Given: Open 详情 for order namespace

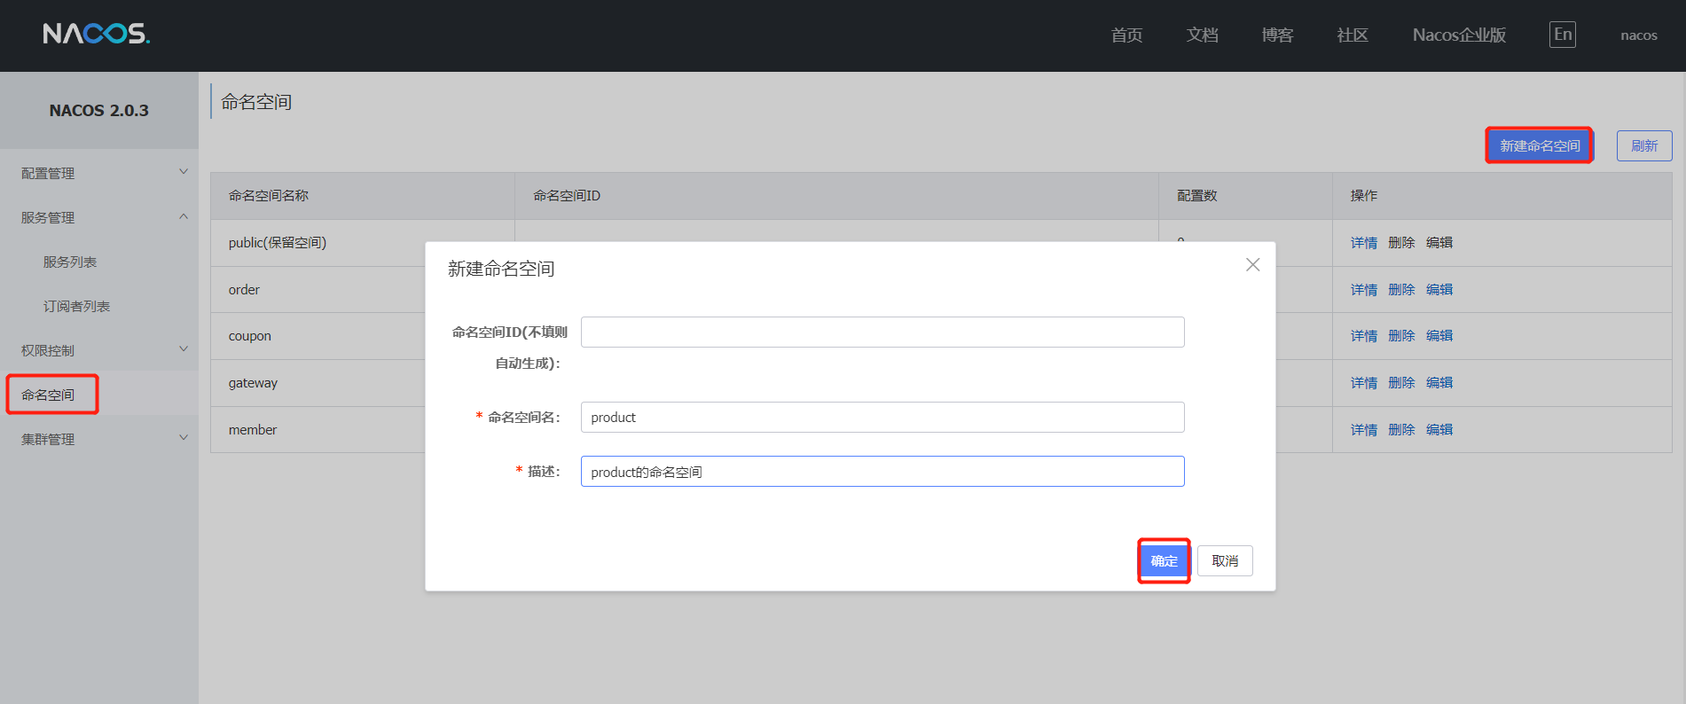Looking at the screenshot, I should pyautogui.click(x=1364, y=289).
